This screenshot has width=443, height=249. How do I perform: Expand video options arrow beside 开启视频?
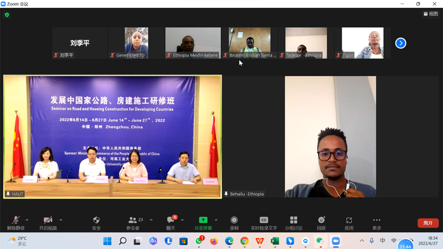(x=61, y=220)
